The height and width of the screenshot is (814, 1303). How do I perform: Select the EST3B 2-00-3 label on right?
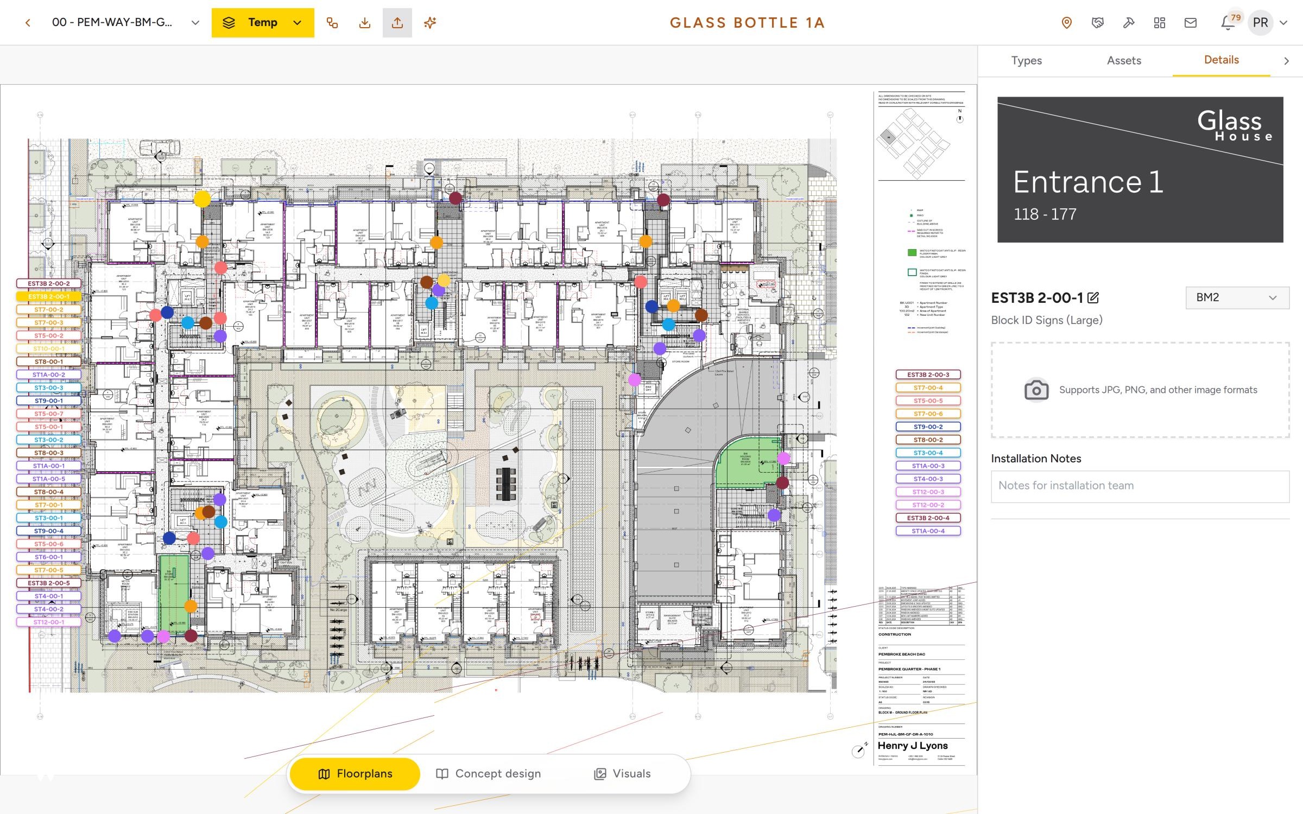928,374
